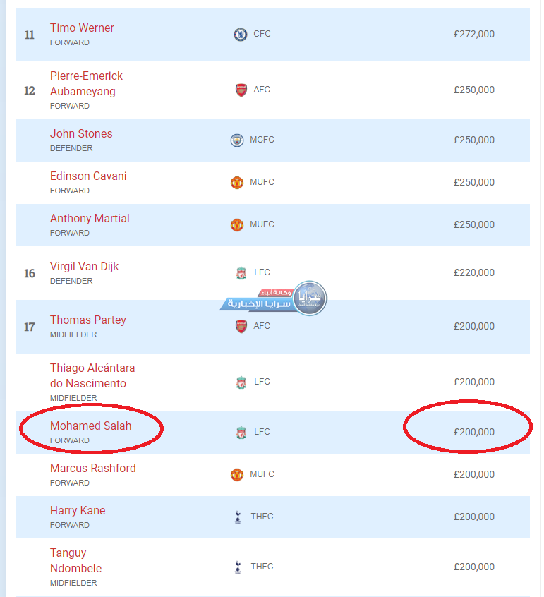Click Manchester City crest beside John Stones
This screenshot has width=544, height=597.
(x=237, y=140)
